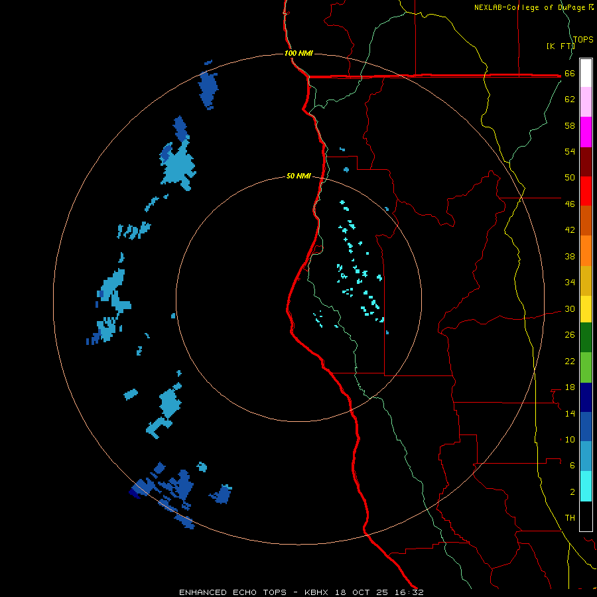This screenshot has width=597, height=597.
Task: Select the light pink legend color band
Action: pos(586,101)
